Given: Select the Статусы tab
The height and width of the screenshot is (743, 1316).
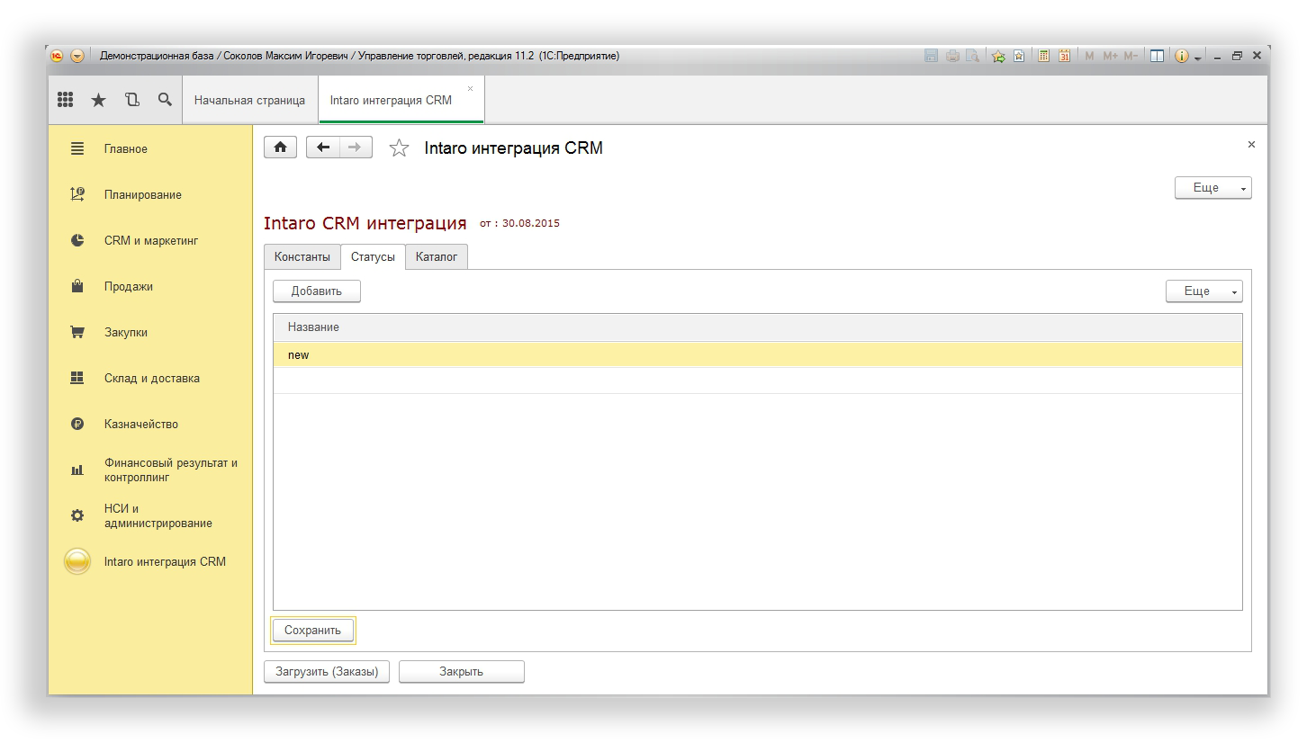Looking at the screenshot, I should 373,257.
